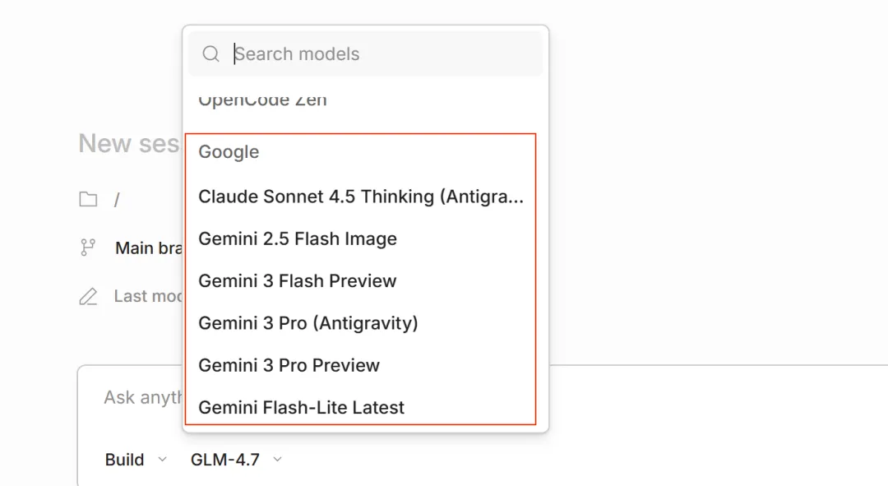The width and height of the screenshot is (888, 486).
Task: Click the git branch icon
Action: click(88, 248)
